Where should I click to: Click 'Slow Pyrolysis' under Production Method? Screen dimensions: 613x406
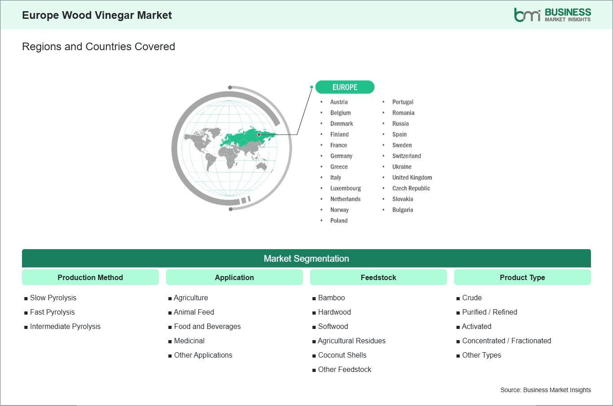point(53,298)
